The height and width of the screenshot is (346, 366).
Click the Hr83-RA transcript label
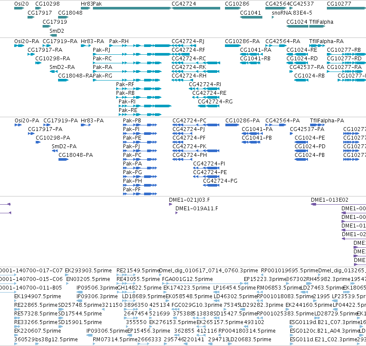[x=92, y=41]
